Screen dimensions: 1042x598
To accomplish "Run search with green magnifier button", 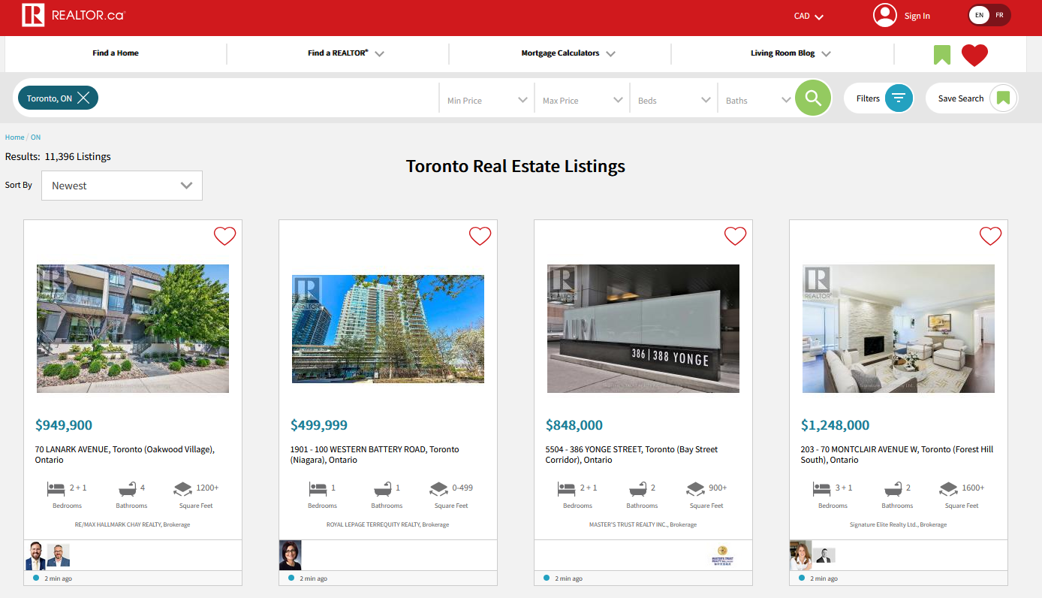I will pyautogui.click(x=813, y=98).
